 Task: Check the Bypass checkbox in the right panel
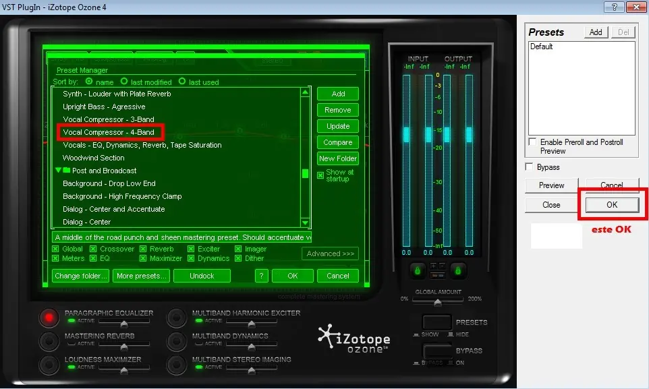(x=529, y=167)
